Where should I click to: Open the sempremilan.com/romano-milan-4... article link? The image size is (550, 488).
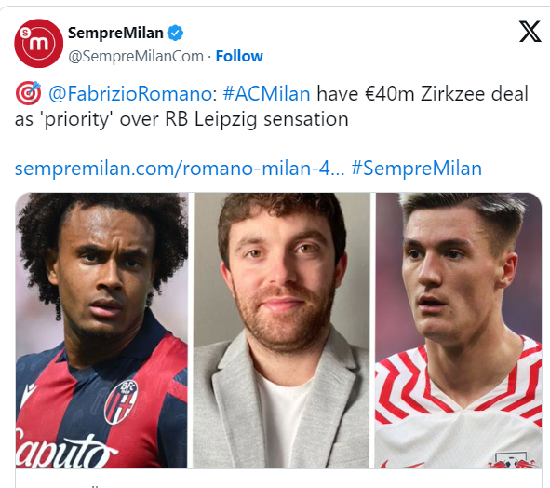point(180,169)
